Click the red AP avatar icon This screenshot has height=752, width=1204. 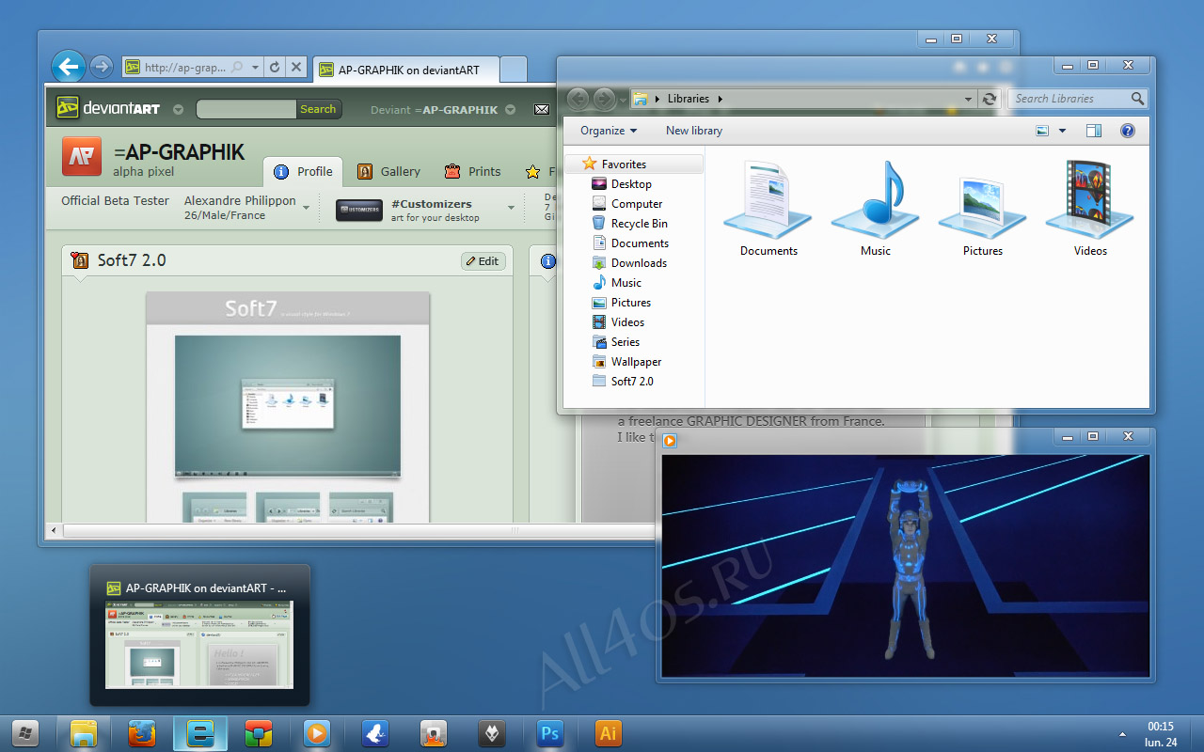click(x=82, y=157)
